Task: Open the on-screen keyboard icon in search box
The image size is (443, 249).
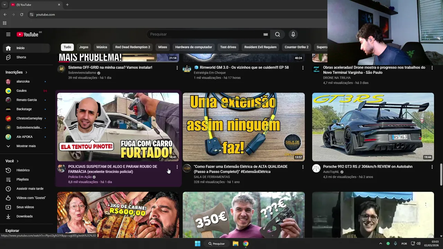Action: point(265,34)
